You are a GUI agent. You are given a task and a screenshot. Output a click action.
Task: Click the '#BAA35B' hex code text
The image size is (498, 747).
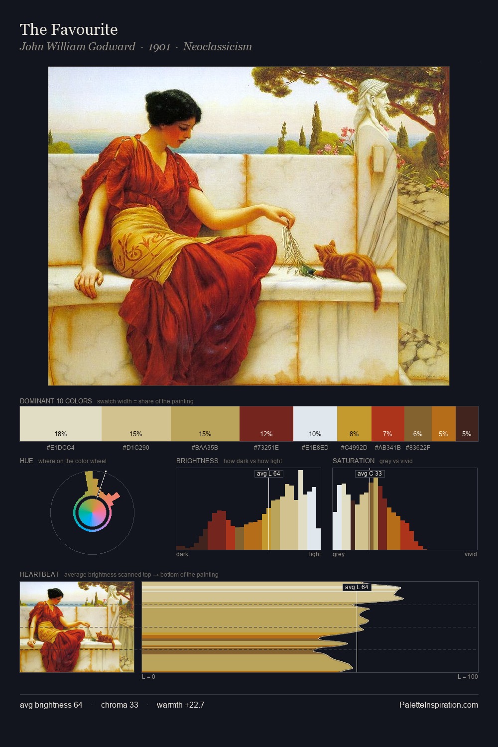point(205,448)
